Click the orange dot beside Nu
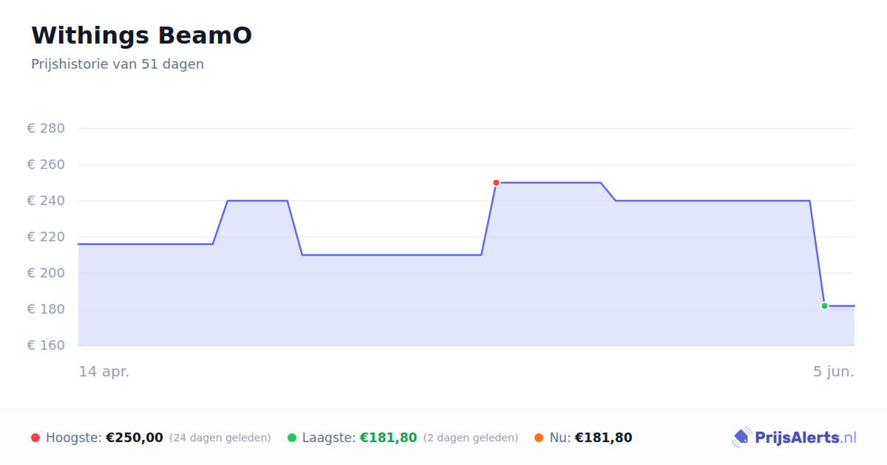Image resolution: width=887 pixels, height=465 pixels. 539,438
